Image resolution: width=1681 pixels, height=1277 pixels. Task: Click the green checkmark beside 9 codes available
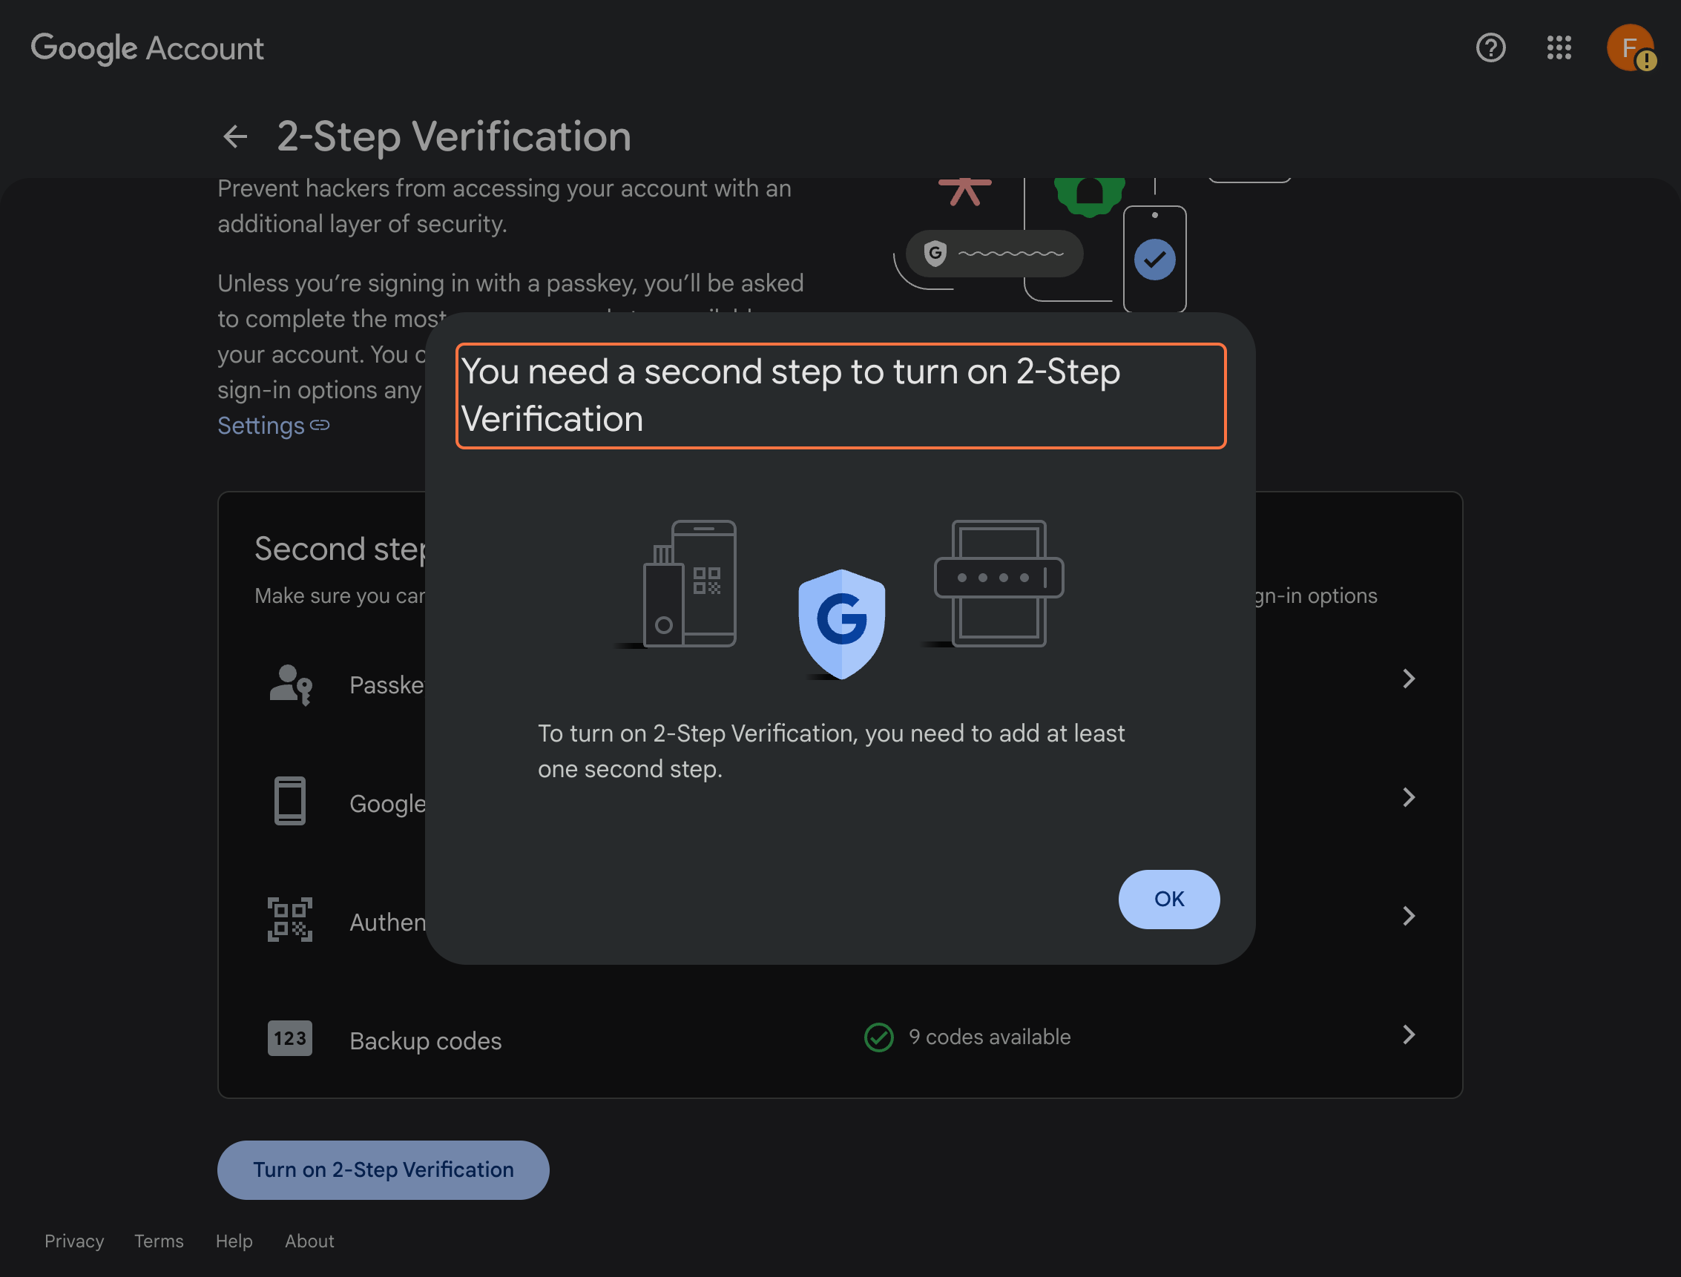pos(878,1037)
